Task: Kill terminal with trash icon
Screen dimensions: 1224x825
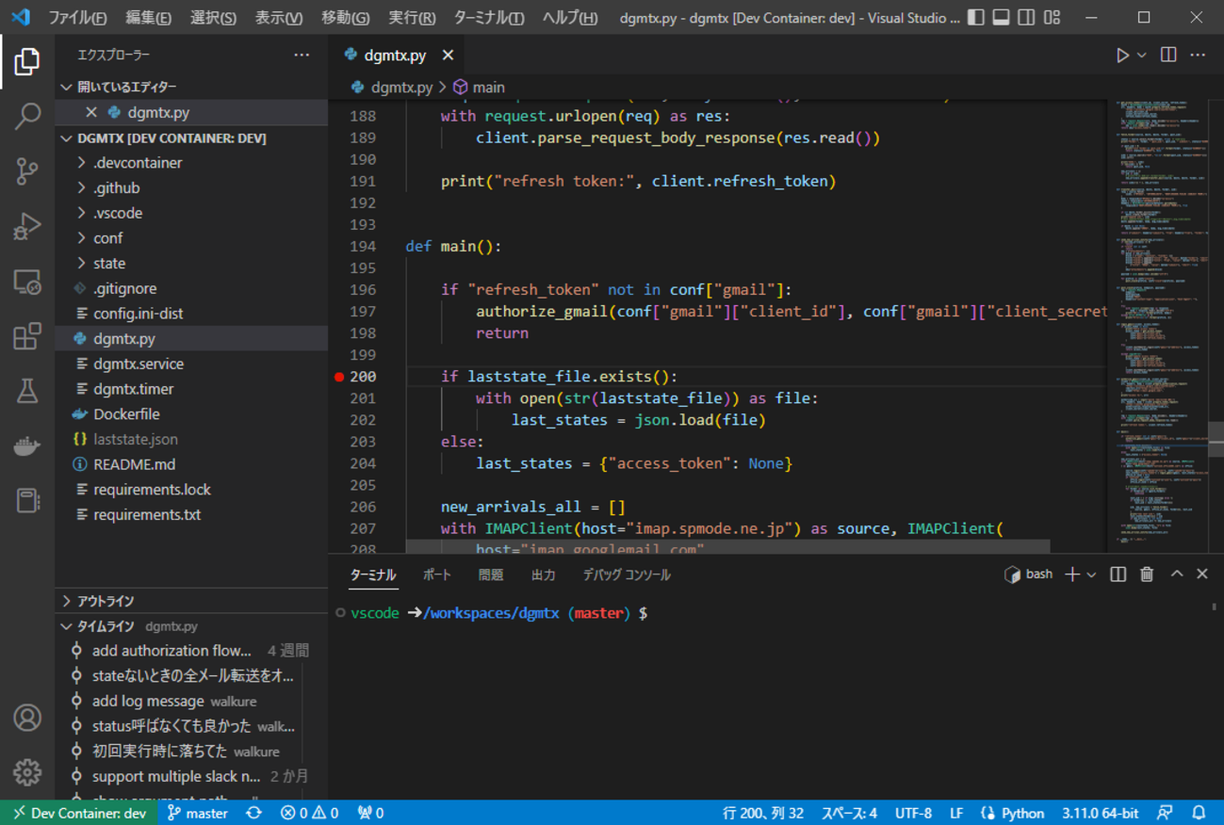Action: [1147, 574]
